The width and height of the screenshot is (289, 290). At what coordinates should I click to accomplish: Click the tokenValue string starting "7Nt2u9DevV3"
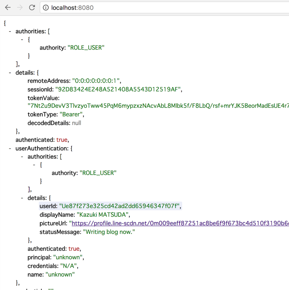(x=158, y=106)
